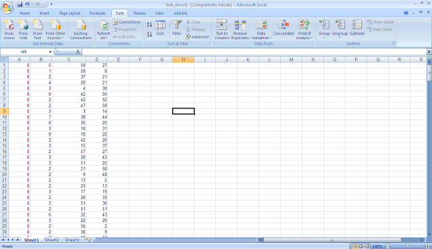
Task: Open the Formulas ribbon tab
Action: pos(97,13)
